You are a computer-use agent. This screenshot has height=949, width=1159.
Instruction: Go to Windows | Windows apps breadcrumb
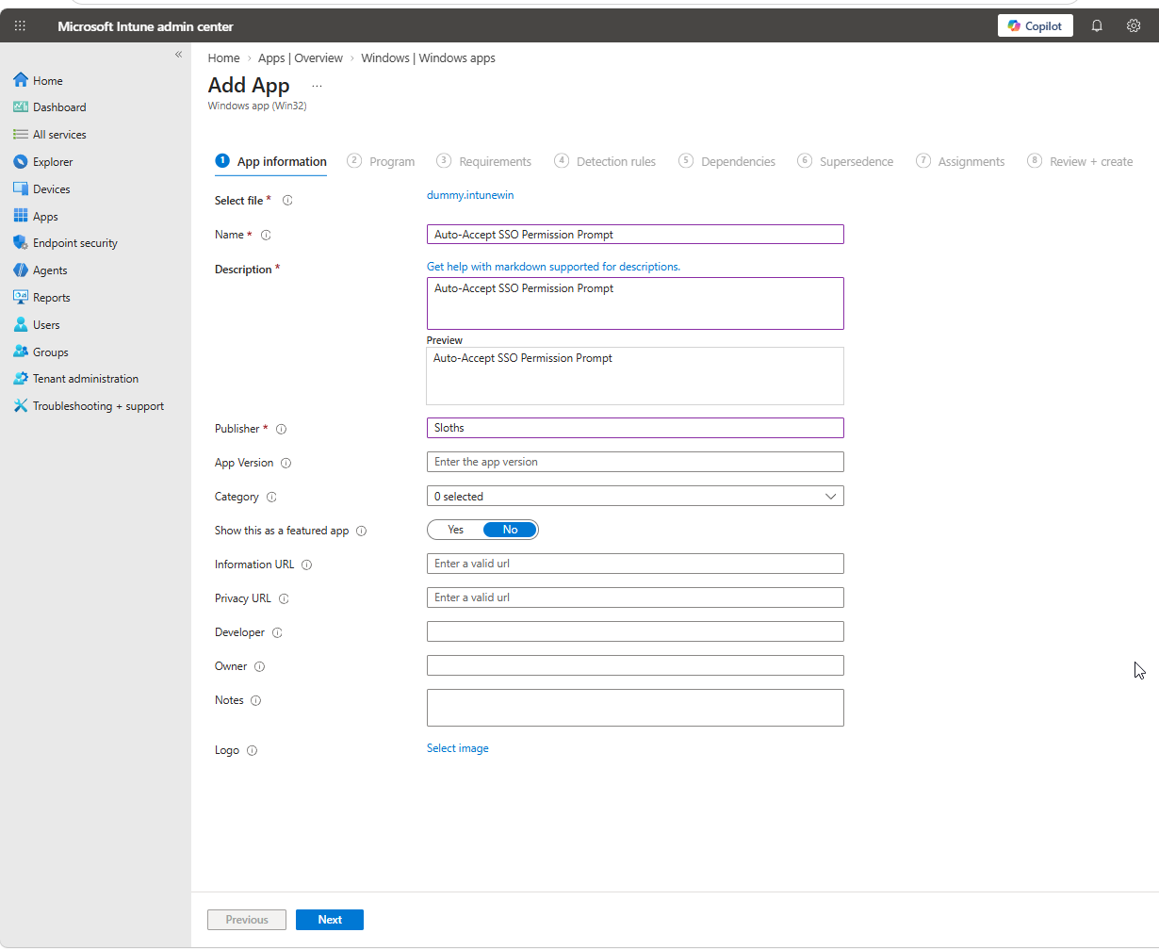tap(428, 58)
